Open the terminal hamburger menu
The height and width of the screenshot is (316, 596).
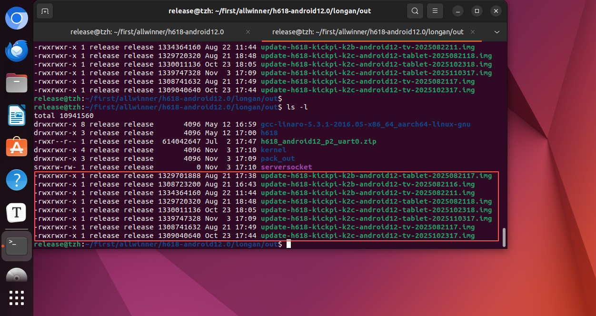(435, 11)
